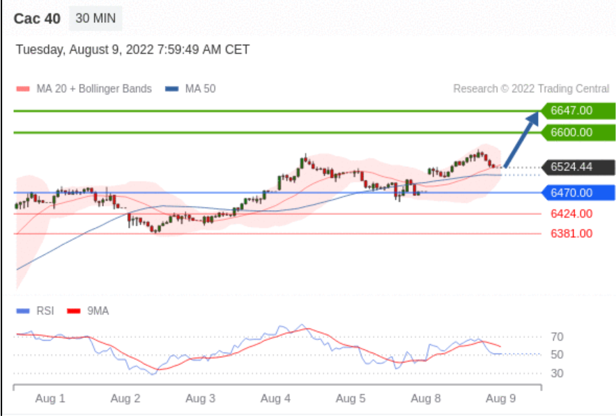The image size is (616, 418).
Task: Click the RSI 30 level label
Action: [557, 373]
